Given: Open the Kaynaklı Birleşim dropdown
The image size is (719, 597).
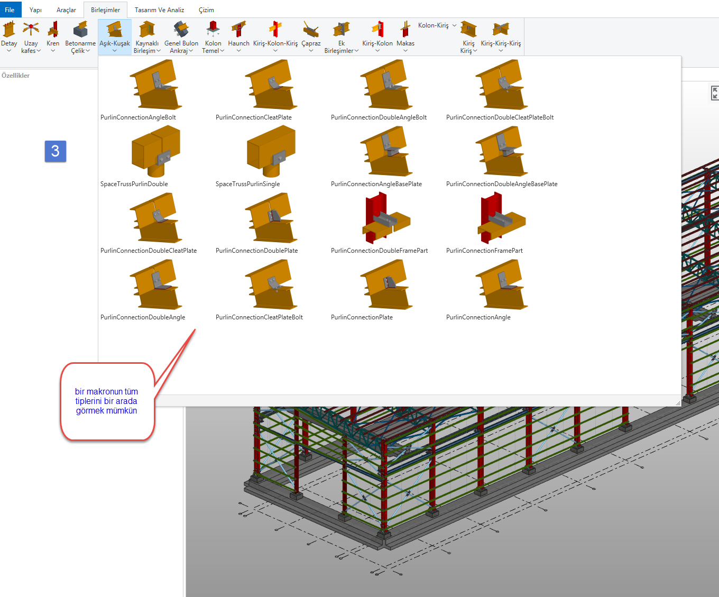Looking at the screenshot, I should (x=147, y=36).
